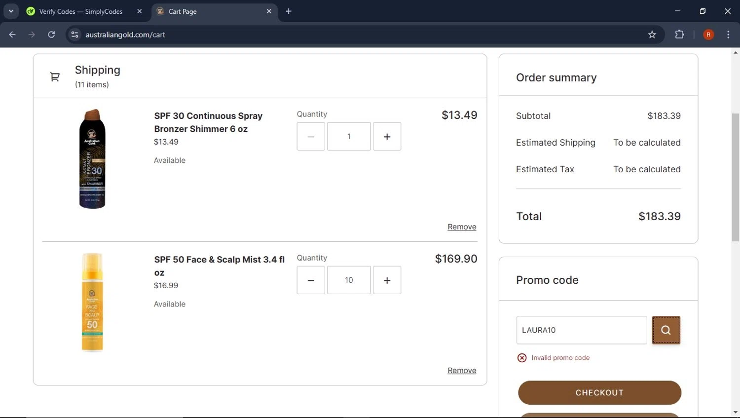Open the Chrome three-dot menu

(x=728, y=35)
